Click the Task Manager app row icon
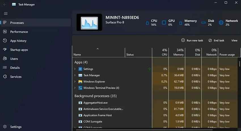Image resolution: width=241 pixels, height=131 pixels. (x=80, y=75)
